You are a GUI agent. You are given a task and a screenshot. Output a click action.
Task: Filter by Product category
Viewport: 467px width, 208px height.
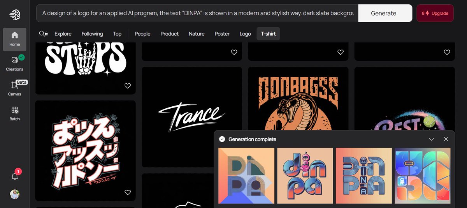[170, 34]
